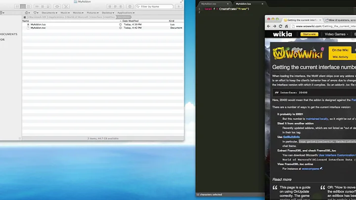This screenshot has width=356, height=200.
Task: Click World of Warcraft in the path bar
Action: click(x=78, y=17)
